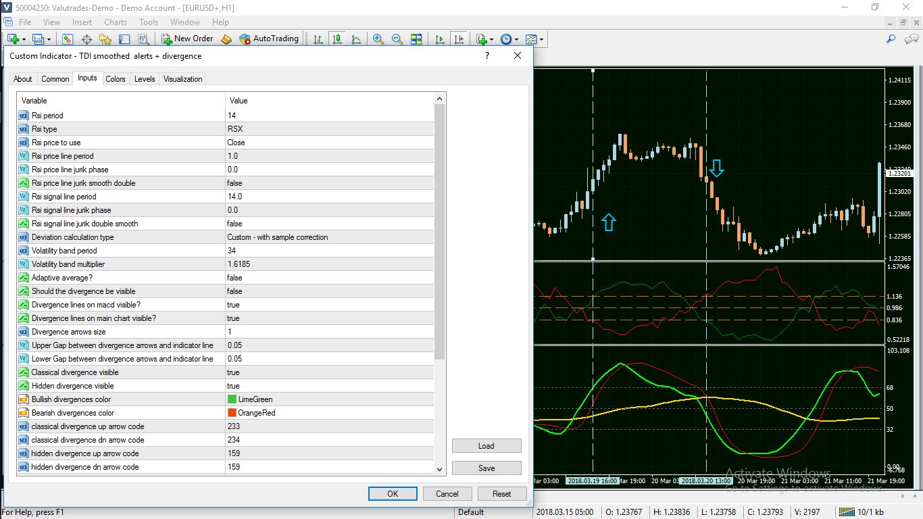Click the tile windows icon

(x=416, y=39)
